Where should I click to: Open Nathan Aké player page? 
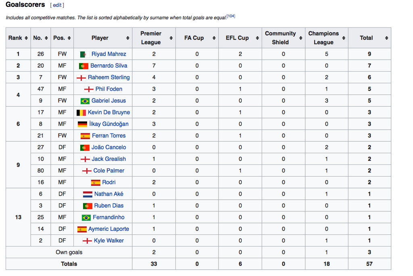tap(109, 194)
